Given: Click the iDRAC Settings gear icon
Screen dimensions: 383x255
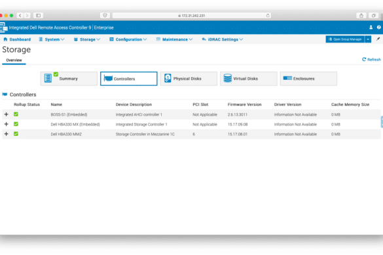Looking at the screenshot, I should point(204,39).
